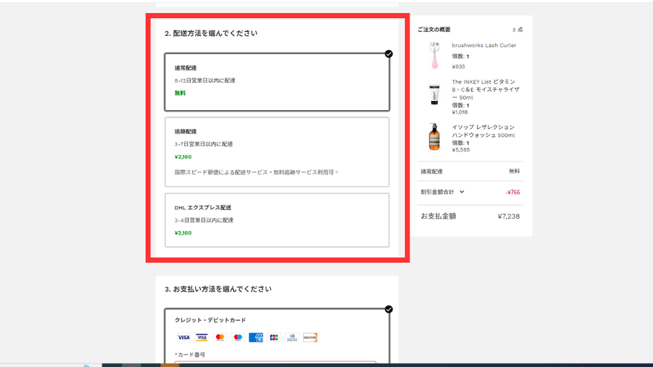This screenshot has width=653, height=367.
Task: Choose DHL エクスプレス配送 shipping option
Action: [277, 220]
